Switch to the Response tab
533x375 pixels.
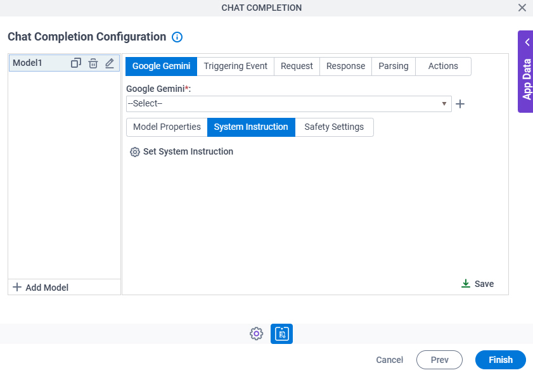tap(345, 67)
